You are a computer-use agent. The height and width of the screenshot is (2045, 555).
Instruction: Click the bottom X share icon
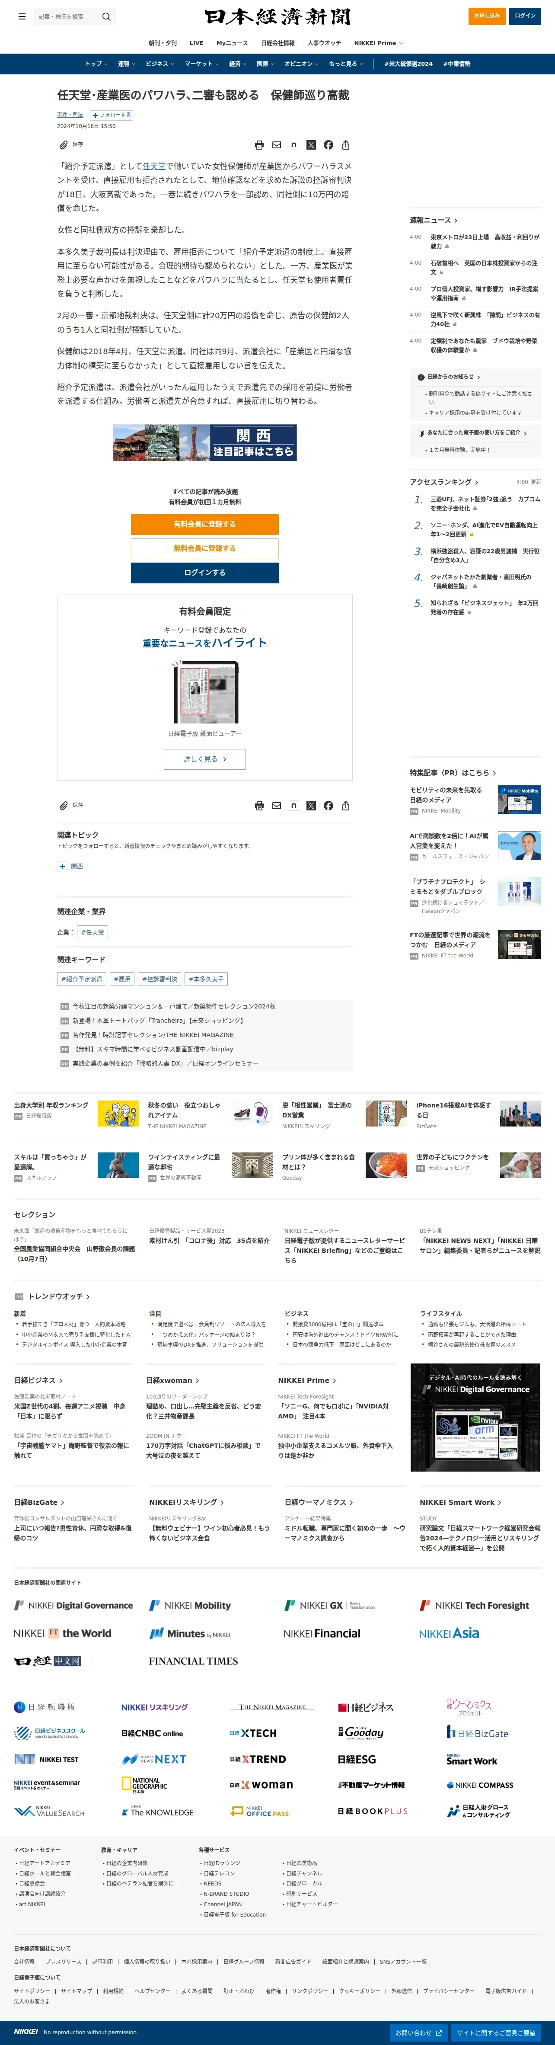click(311, 806)
